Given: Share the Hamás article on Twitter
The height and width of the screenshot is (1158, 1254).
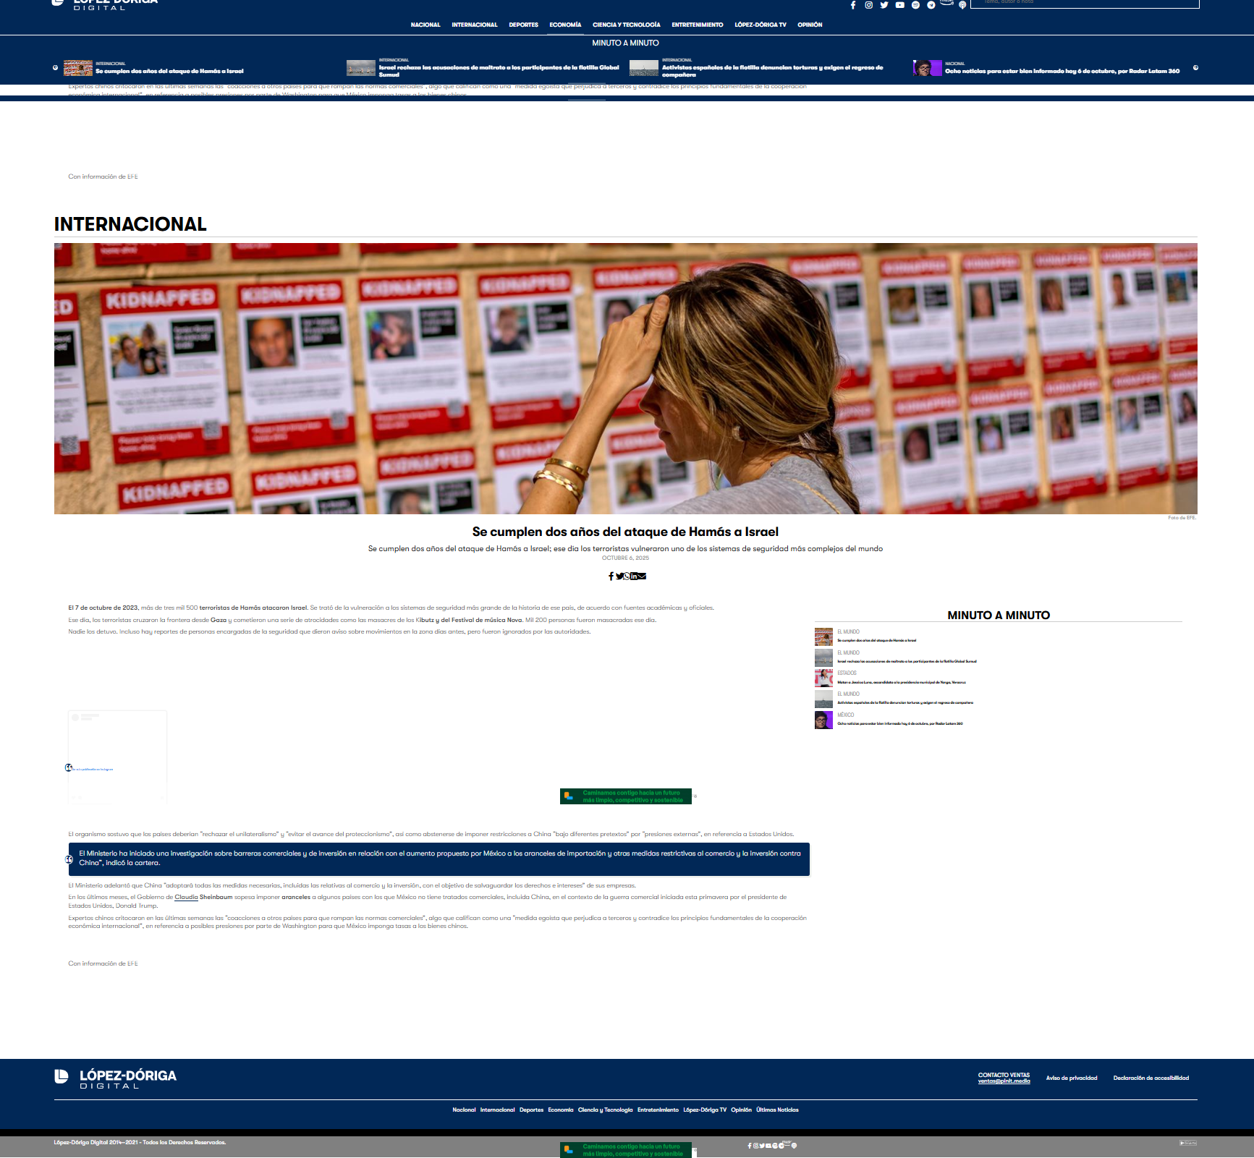Looking at the screenshot, I should click(619, 576).
